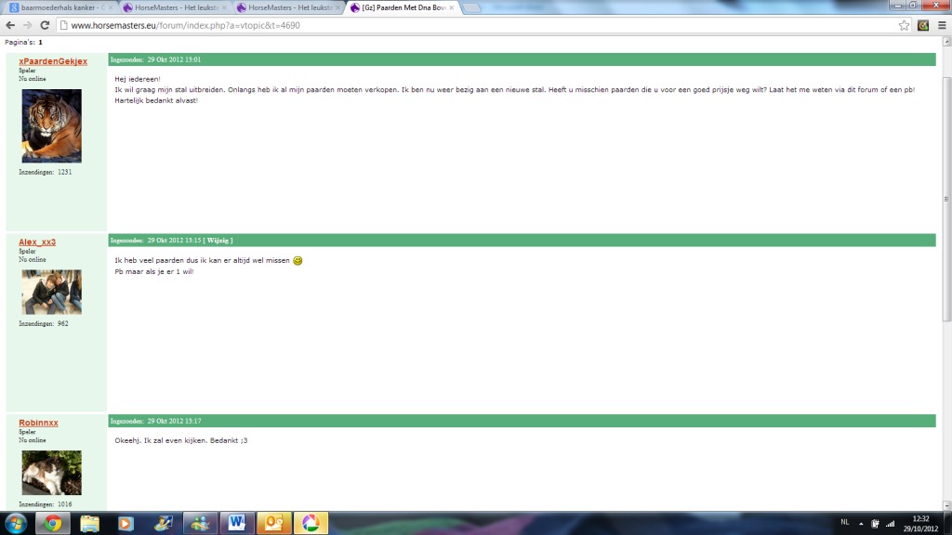Click Robinnxx's cat avatar
This screenshot has height=535, width=952.
tap(52, 473)
